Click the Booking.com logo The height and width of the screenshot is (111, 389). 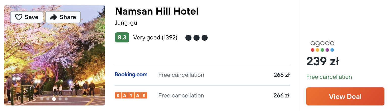(x=131, y=75)
